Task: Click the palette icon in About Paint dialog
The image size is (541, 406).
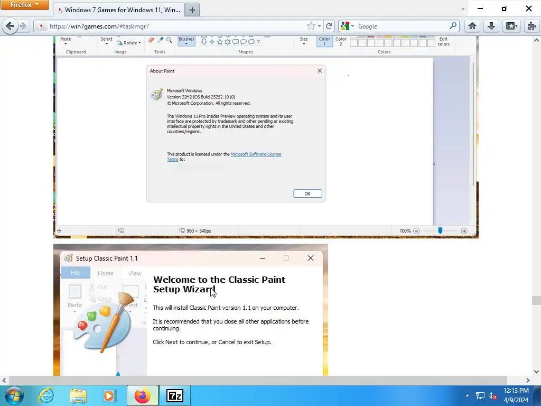Action: 156,94
